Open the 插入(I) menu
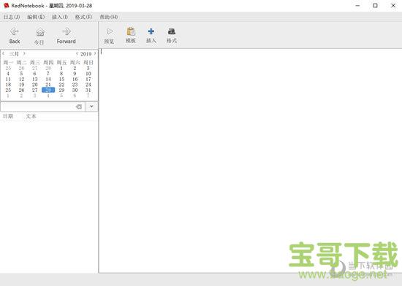This screenshot has width=402, height=286. click(60, 17)
